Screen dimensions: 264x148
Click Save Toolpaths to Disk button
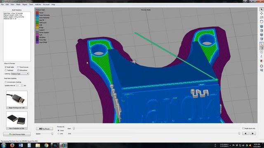pyautogui.click(x=17, y=120)
